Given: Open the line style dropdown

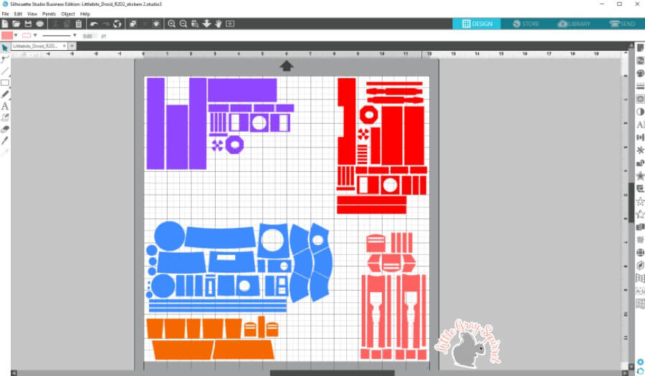Looking at the screenshot, I should coord(74,35).
